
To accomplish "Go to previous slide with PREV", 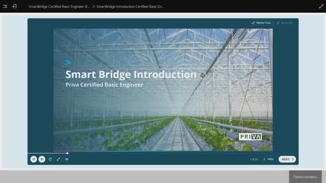I will tap(268, 159).
